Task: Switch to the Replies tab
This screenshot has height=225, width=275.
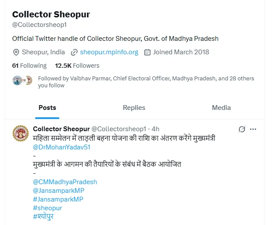Action: 134,108
